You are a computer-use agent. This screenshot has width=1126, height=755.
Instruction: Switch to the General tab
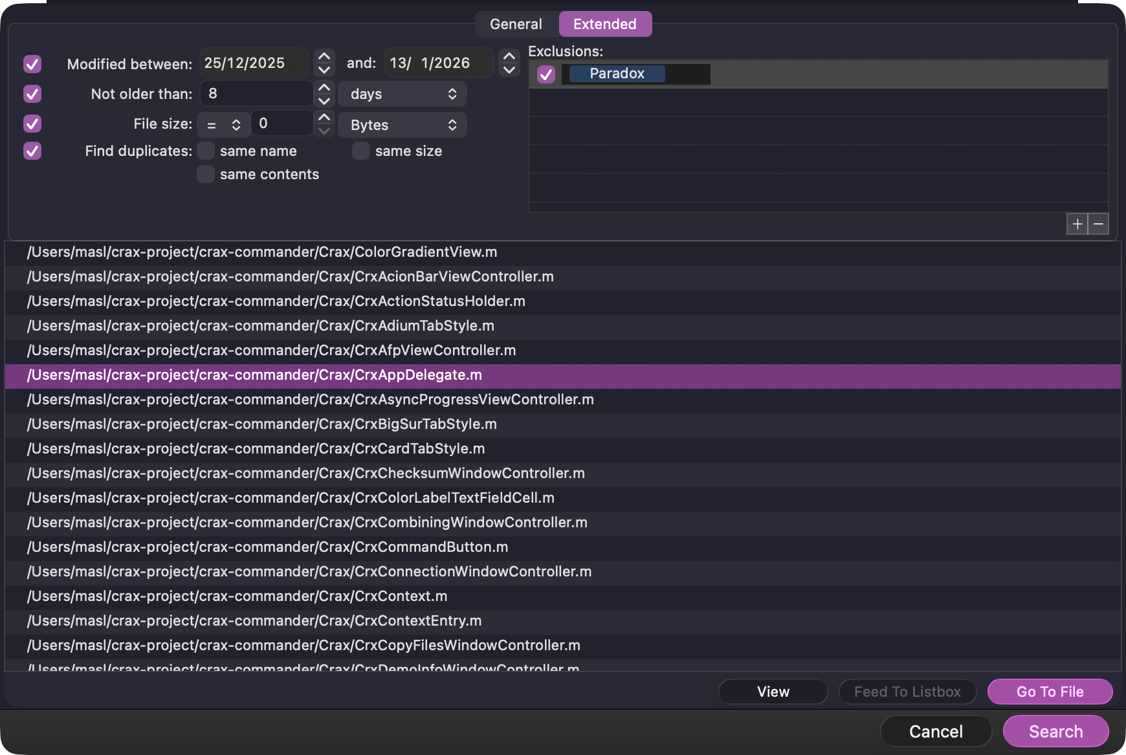(x=516, y=24)
